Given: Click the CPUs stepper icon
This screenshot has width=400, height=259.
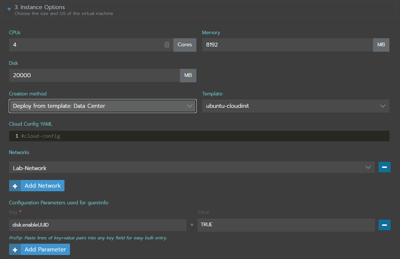Looking at the screenshot, I should point(167,45).
